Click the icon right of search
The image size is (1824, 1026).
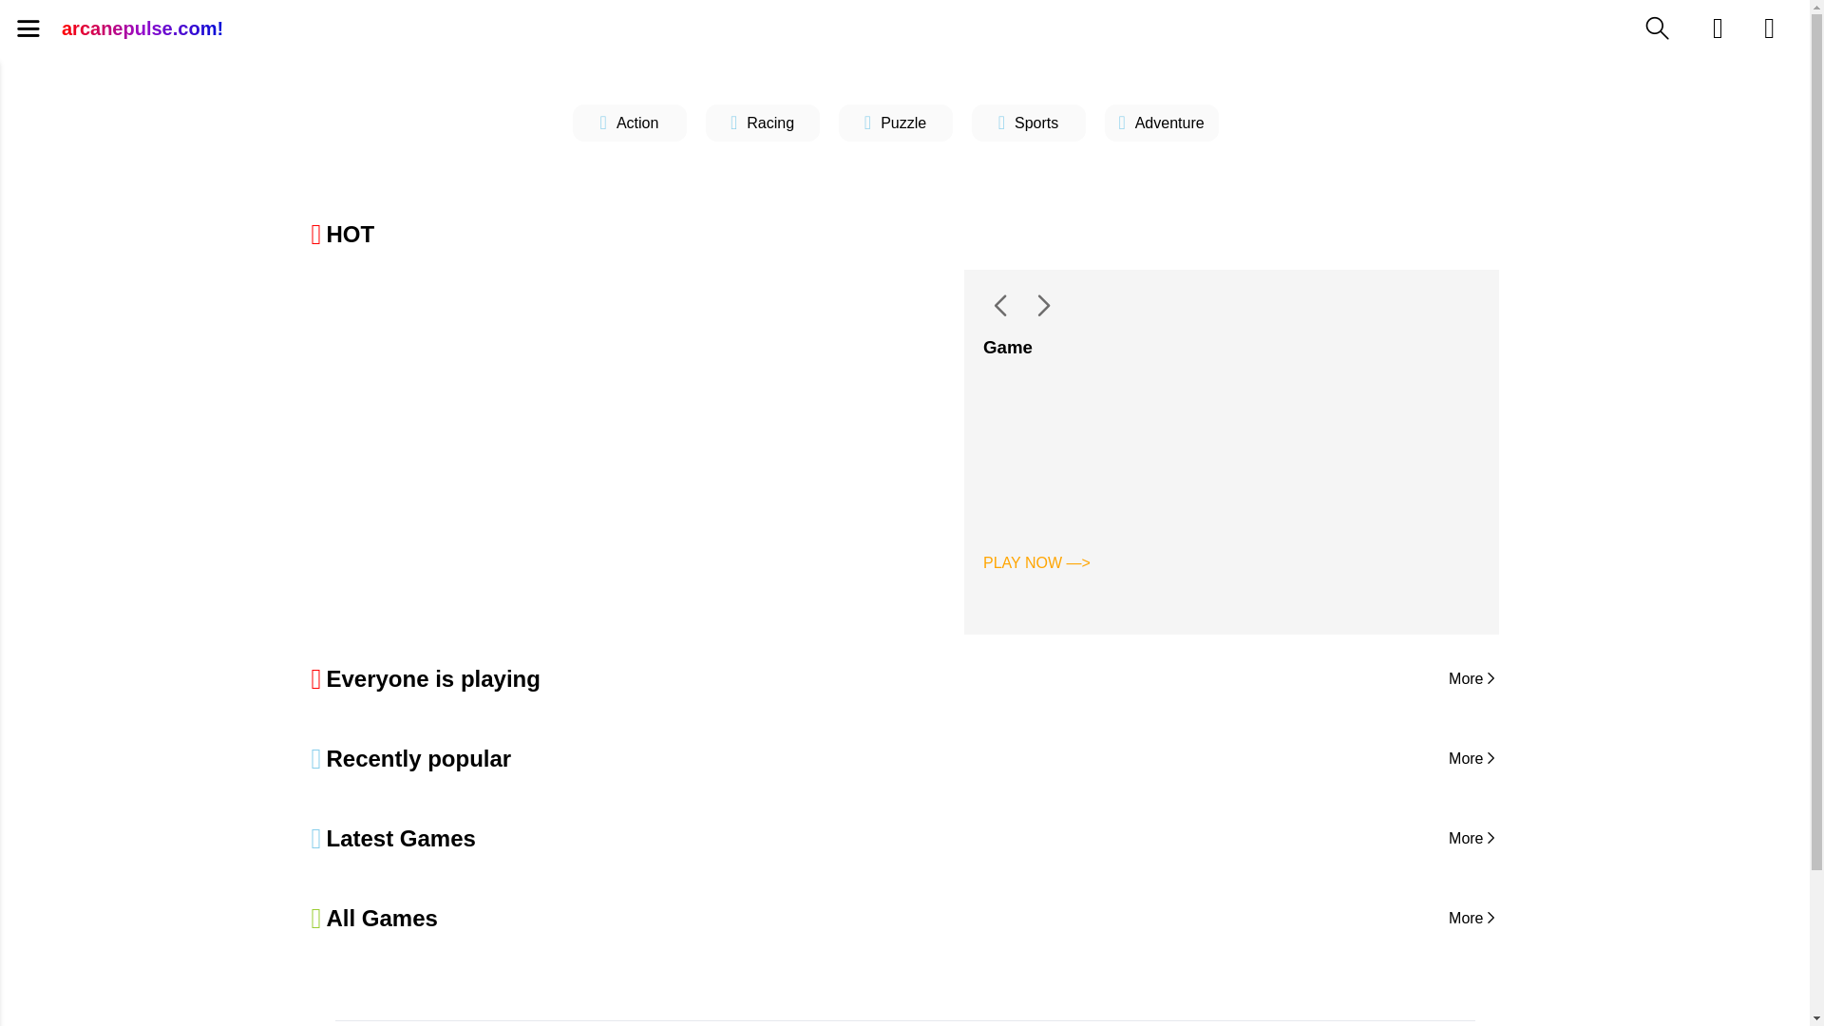point(1718,28)
